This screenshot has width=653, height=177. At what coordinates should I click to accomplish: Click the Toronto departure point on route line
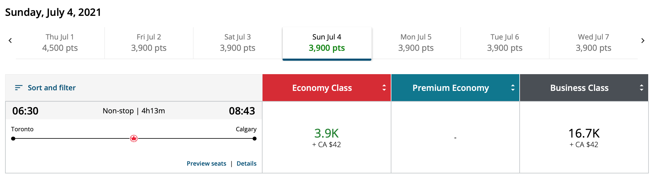(13, 138)
